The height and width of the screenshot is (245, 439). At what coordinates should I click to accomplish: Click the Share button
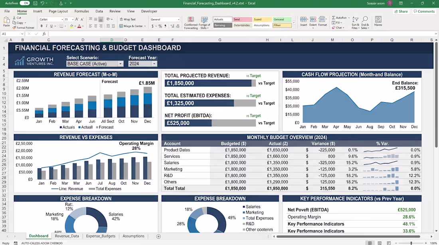tap(401, 12)
